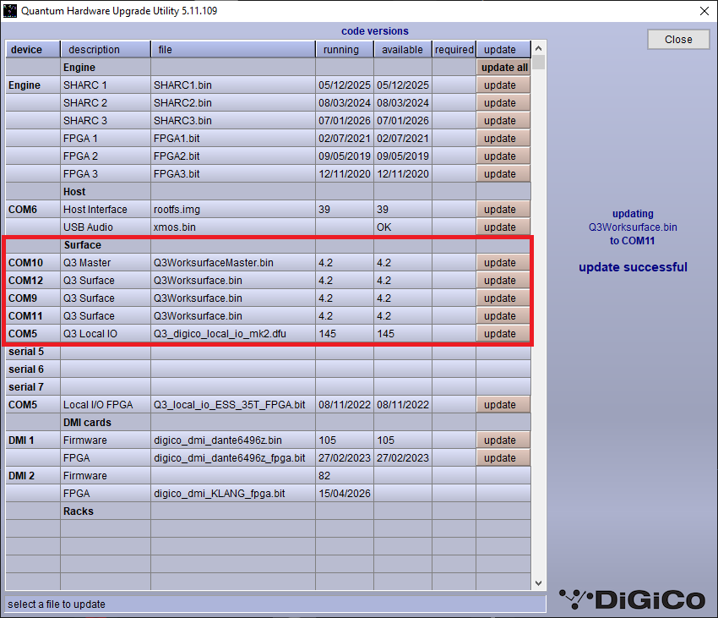Click the serial 7 row label
The height and width of the screenshot is (618, 718).
pyautogui.click(x=26, y=387)
